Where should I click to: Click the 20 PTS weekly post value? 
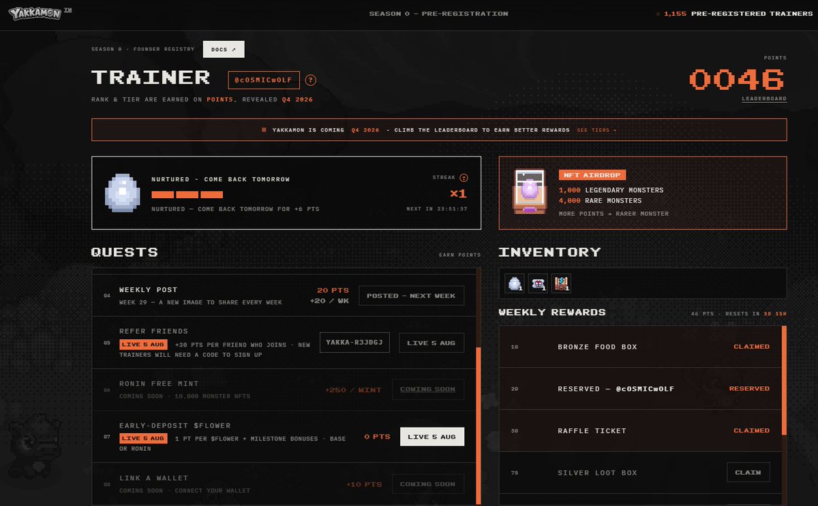(333, 290)
